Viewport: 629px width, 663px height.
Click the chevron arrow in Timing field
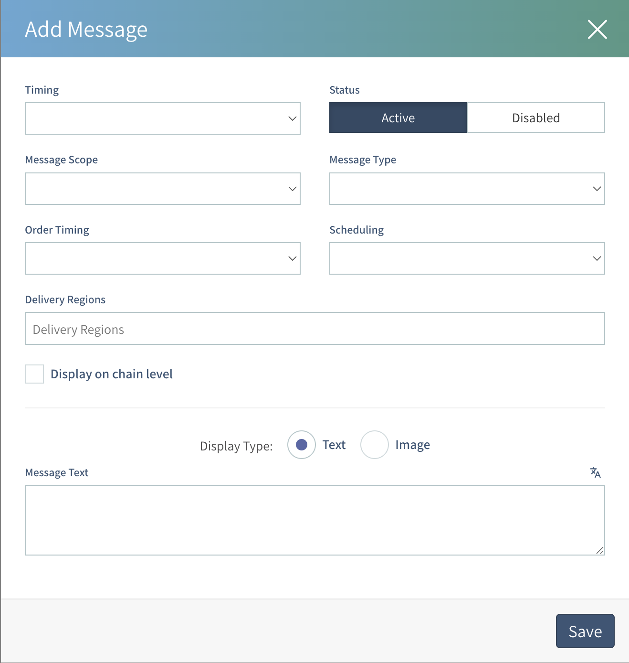(x=292, y=118)
